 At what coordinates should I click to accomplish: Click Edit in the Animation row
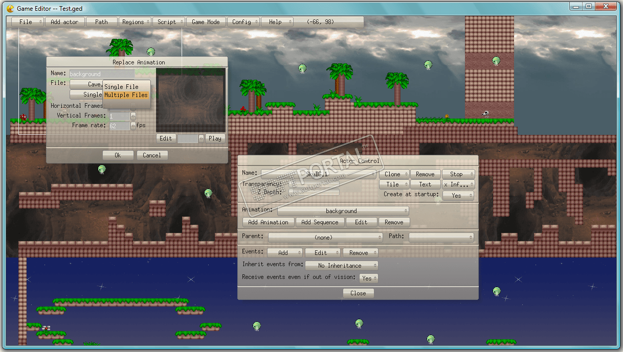point(361,222)
